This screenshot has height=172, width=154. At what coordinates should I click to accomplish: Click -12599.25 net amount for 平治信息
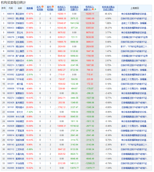90,163
